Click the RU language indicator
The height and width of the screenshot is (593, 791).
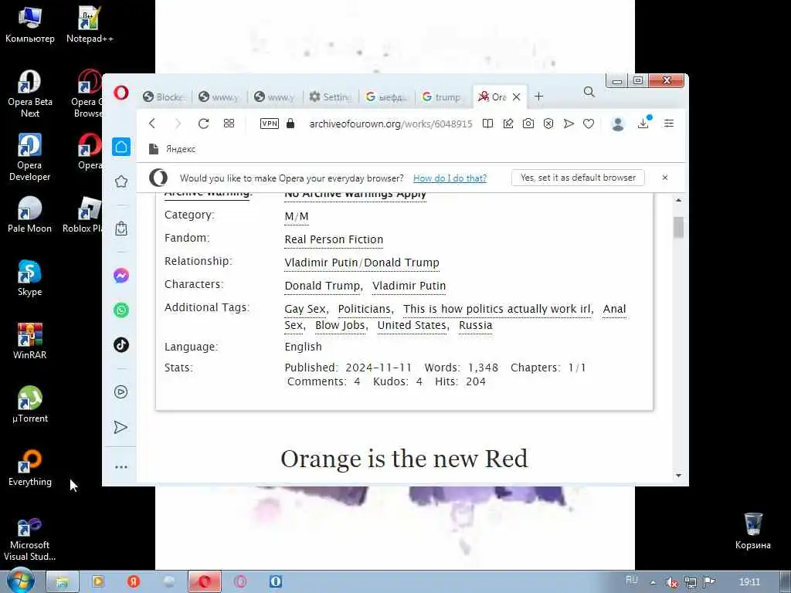click(x=631, y=580)
